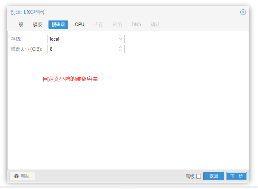
Task: Click the red annotation text 自定义小鸡的硬盘容量
Action: point(70,79)
